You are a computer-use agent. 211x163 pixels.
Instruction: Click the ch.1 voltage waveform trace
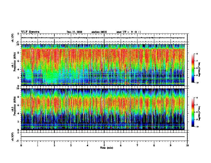click(x=103, y=38)
